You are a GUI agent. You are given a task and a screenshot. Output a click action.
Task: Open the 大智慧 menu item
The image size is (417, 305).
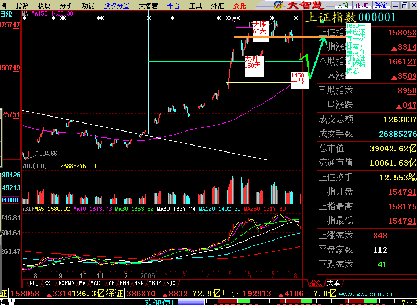click(x=149, y=5)
